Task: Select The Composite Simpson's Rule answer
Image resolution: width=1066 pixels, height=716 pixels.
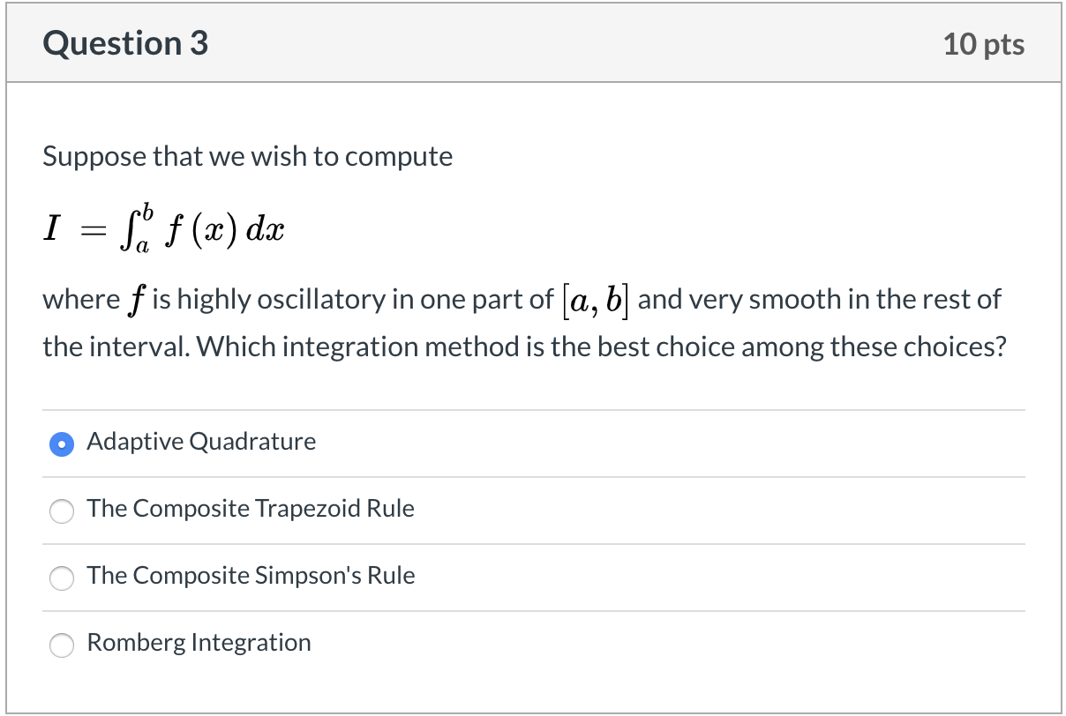Action: 61,578
